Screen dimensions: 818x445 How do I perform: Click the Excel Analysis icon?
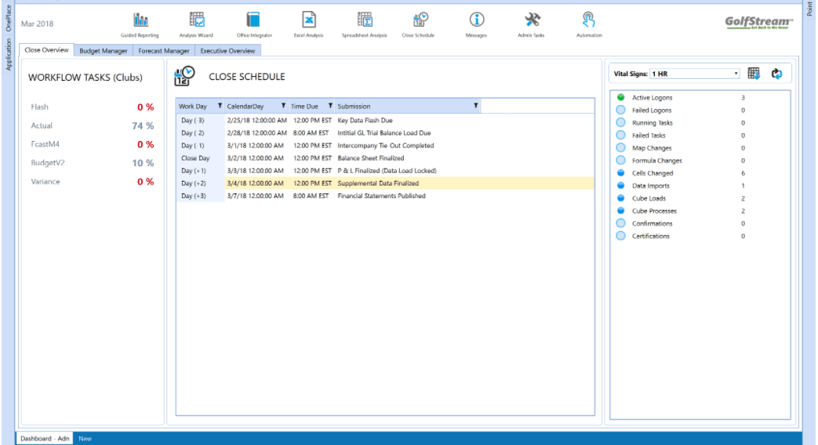pyautogui.click(x=309, y=21)
